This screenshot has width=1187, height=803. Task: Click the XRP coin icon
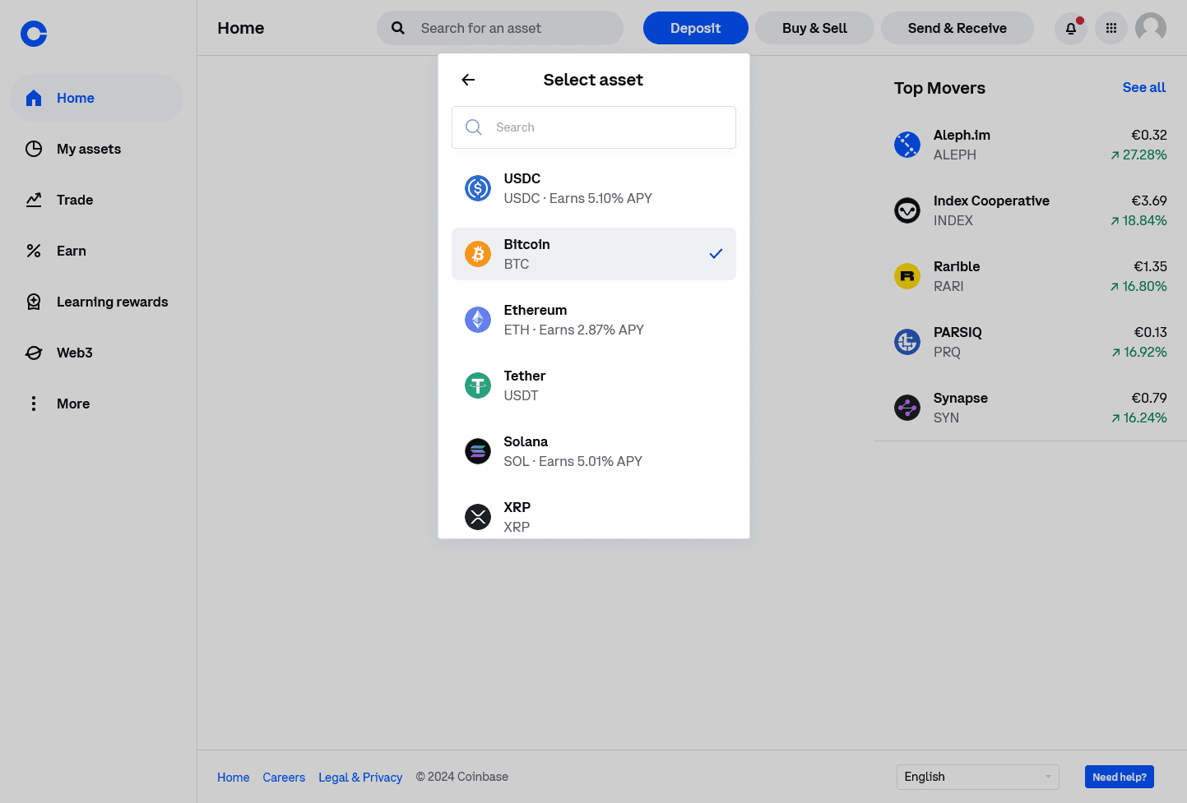pyautogui.click(x=478, y=517)
